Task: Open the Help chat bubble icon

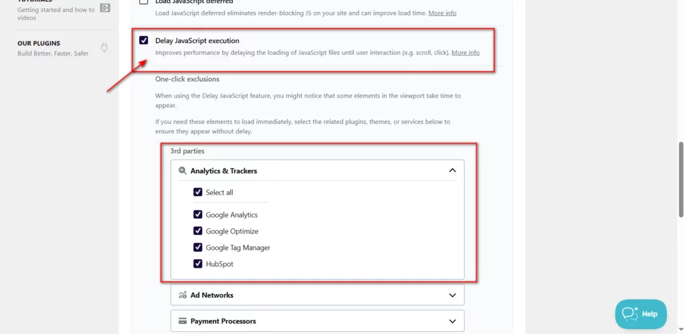Action: (x=630, y=314)
